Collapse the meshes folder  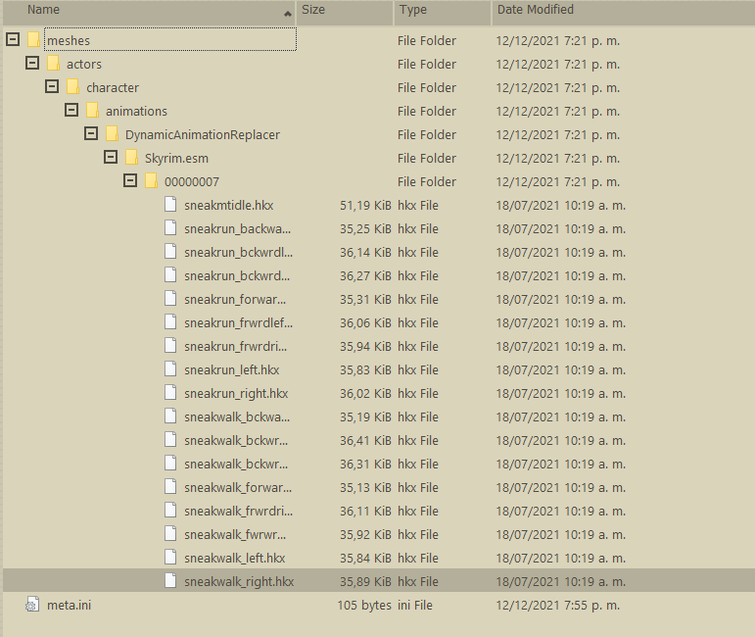coord(13,39)
